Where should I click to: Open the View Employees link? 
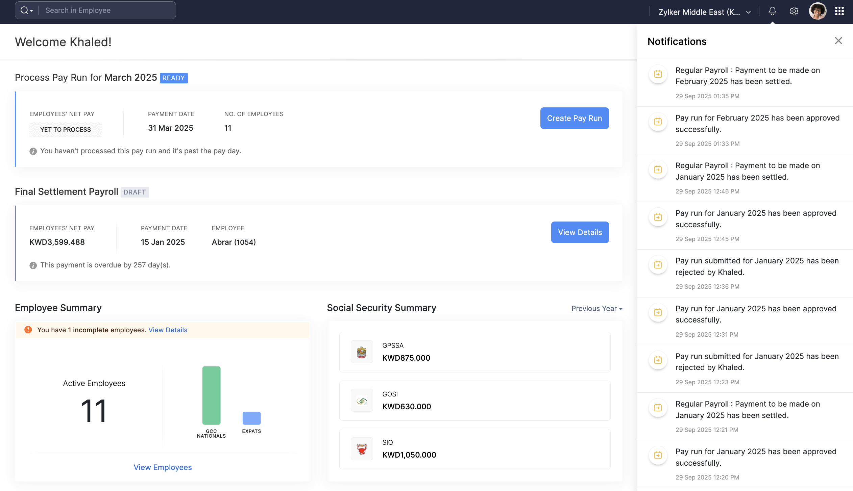163,467
